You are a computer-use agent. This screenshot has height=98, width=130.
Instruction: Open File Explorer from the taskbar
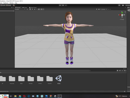point(15,96)
